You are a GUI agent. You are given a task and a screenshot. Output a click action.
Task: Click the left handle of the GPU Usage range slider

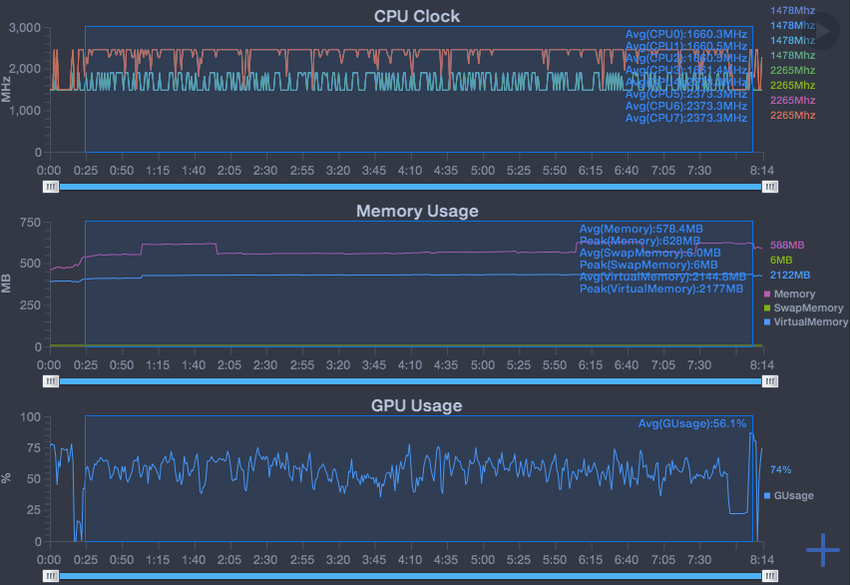click(x=51, y=576)
